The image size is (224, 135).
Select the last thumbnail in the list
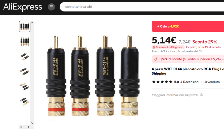coord(25,101)
